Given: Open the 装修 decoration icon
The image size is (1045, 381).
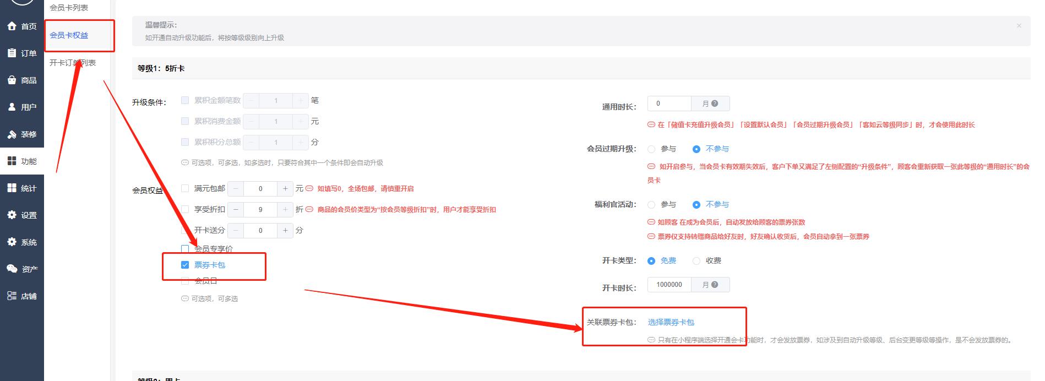Looking at the screenshot, I should point(12,134).
